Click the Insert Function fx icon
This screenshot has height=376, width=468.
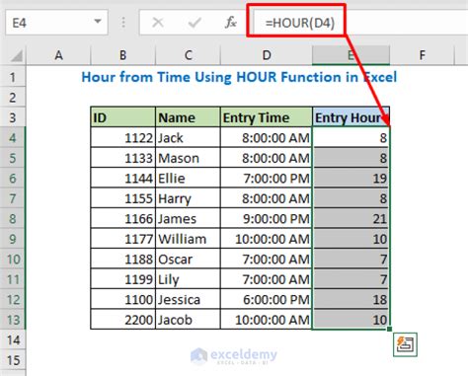(231, 23)
